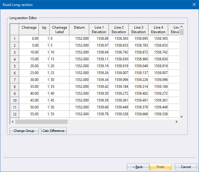Cancel the long-section editor dialog
This screenshot has height=172, width=199.
coord(186,167)
